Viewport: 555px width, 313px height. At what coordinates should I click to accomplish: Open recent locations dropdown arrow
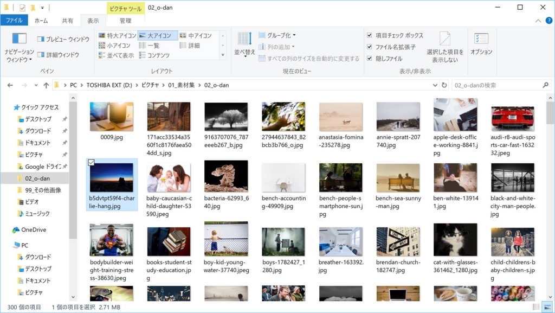click(36, 85)
